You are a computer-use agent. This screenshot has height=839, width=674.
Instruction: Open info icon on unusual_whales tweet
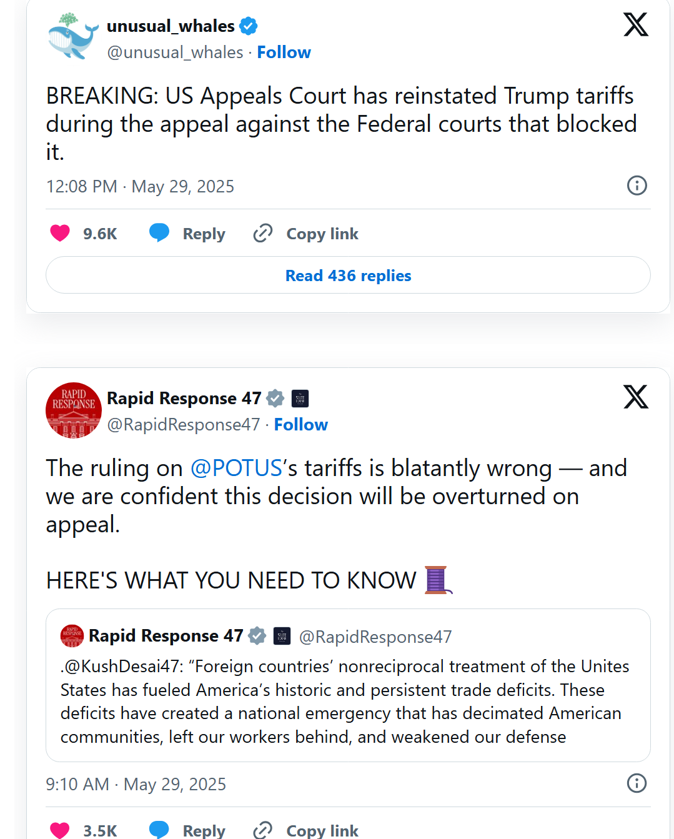coord(637,186)
